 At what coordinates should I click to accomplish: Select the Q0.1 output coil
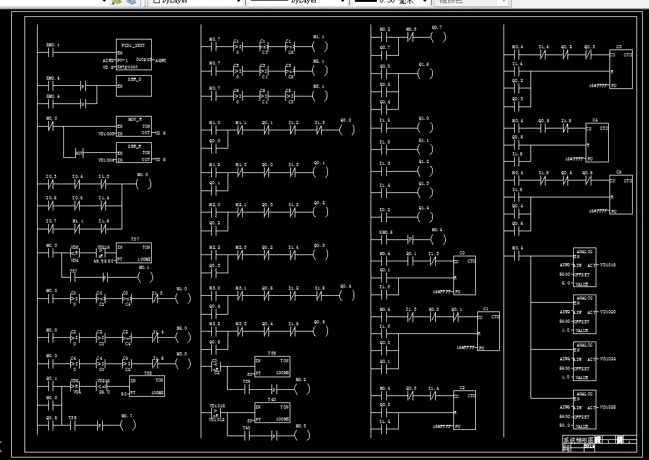pyautogui.click(x=320, y=172)
